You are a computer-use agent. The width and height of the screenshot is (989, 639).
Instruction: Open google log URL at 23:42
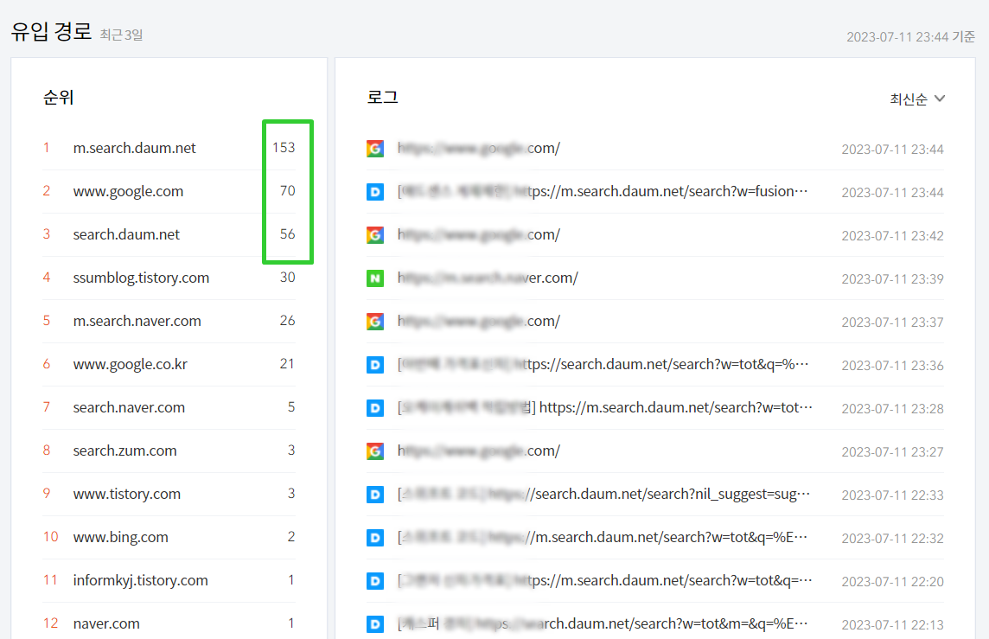479,234
